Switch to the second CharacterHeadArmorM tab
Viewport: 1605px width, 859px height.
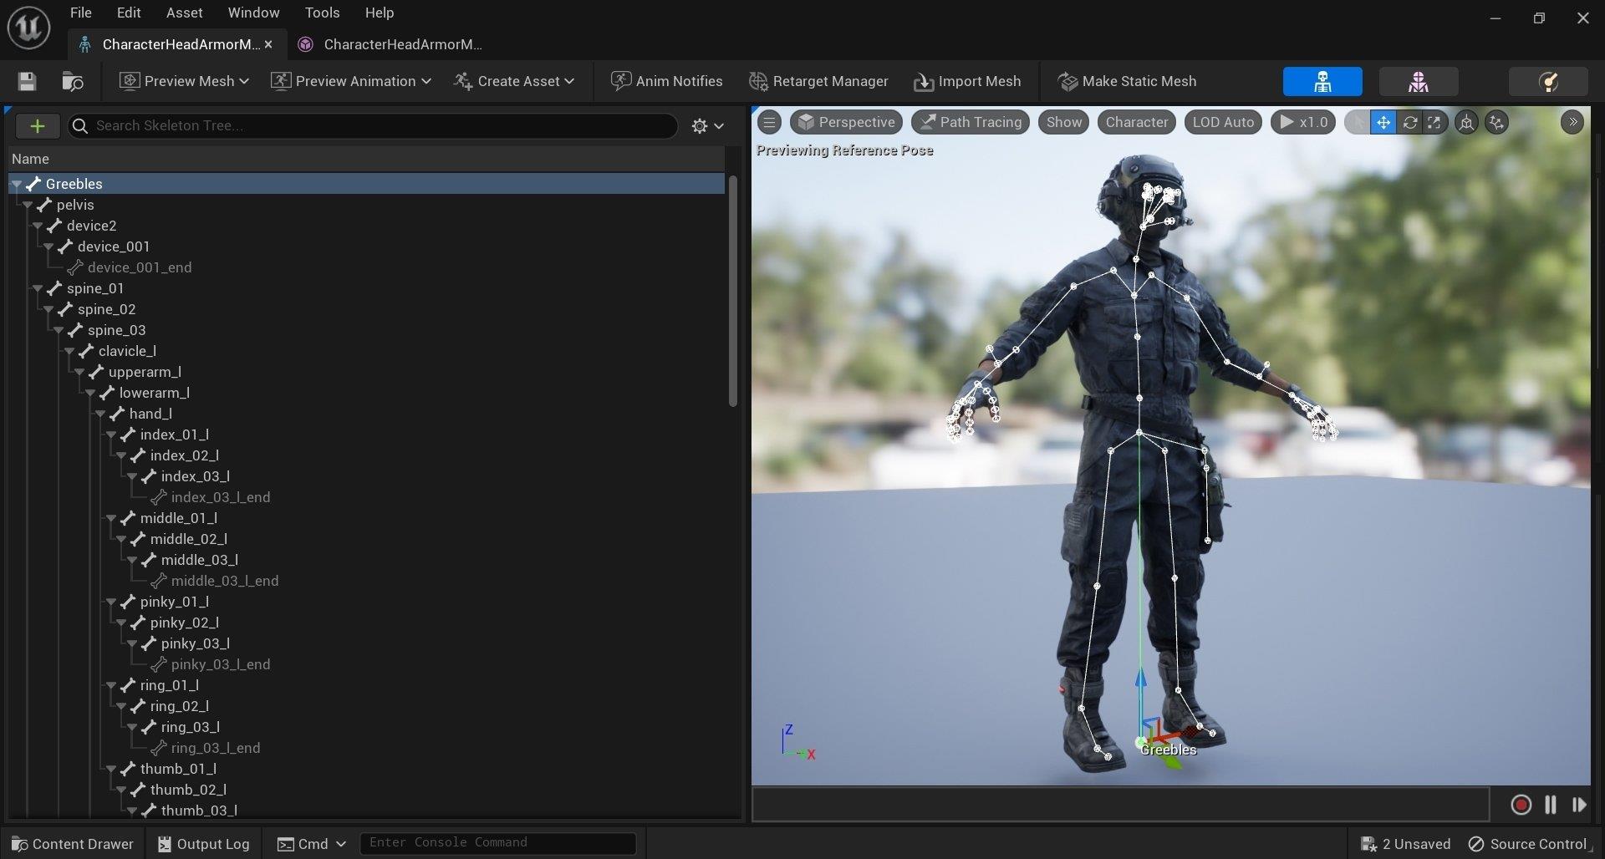pos(393,44)
